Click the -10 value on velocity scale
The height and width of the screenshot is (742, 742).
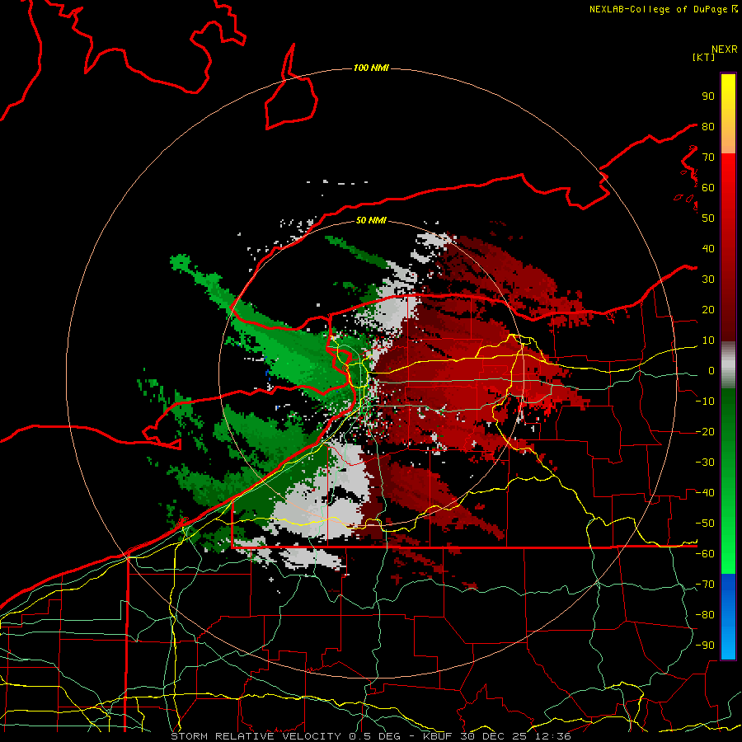[705, 402]
